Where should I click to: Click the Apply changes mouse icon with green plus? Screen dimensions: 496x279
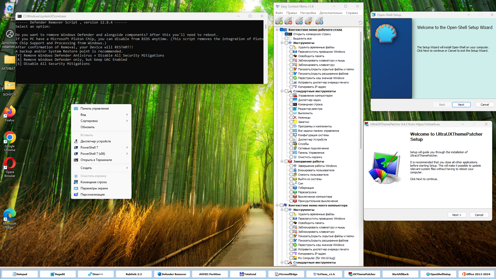(279, 21)
